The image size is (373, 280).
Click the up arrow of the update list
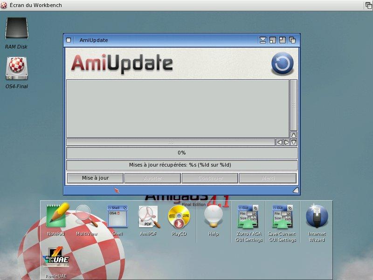294,135
